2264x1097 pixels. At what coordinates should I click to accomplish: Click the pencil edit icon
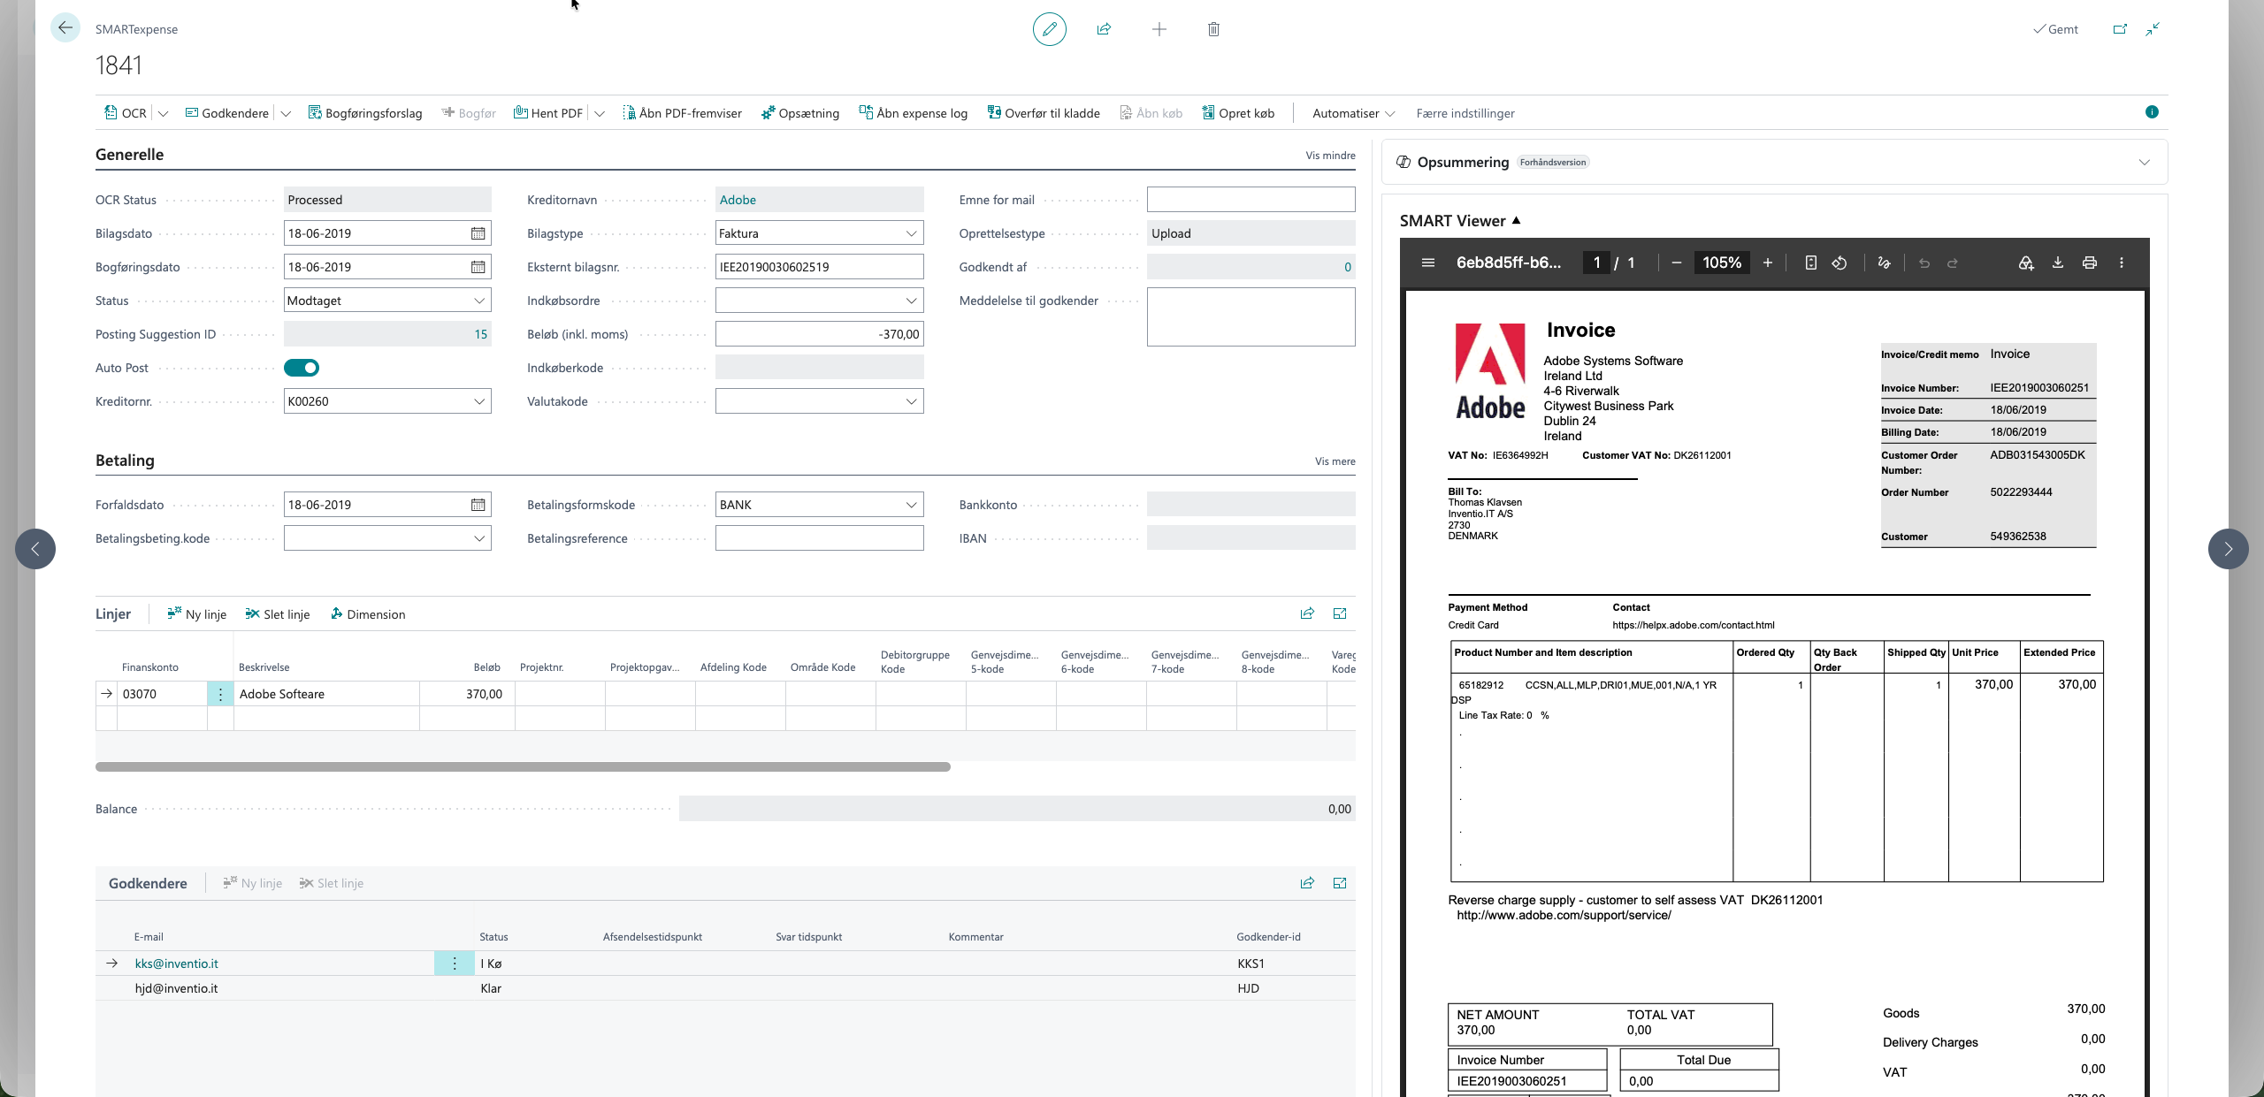click(x=1049, y=29)
